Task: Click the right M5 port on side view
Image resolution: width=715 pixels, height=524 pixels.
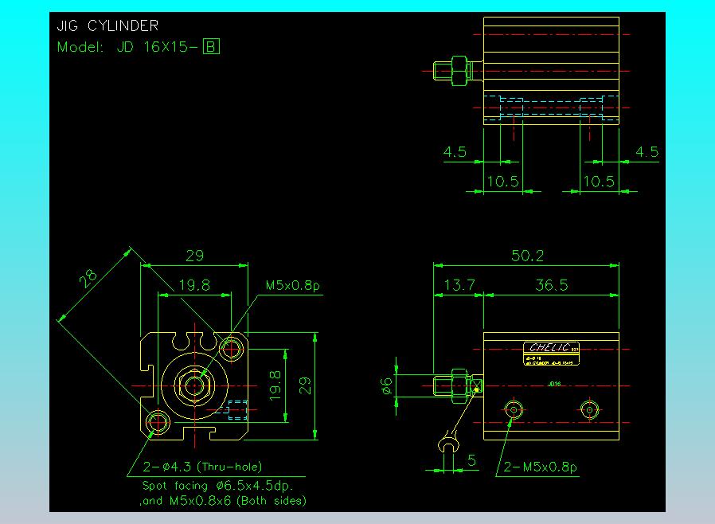Action: tap(589, 410)
